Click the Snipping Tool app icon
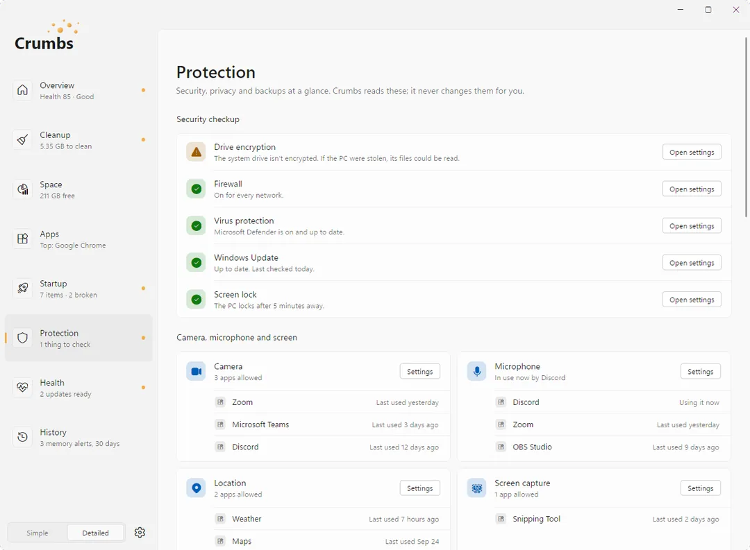 (x=501, y=519)
